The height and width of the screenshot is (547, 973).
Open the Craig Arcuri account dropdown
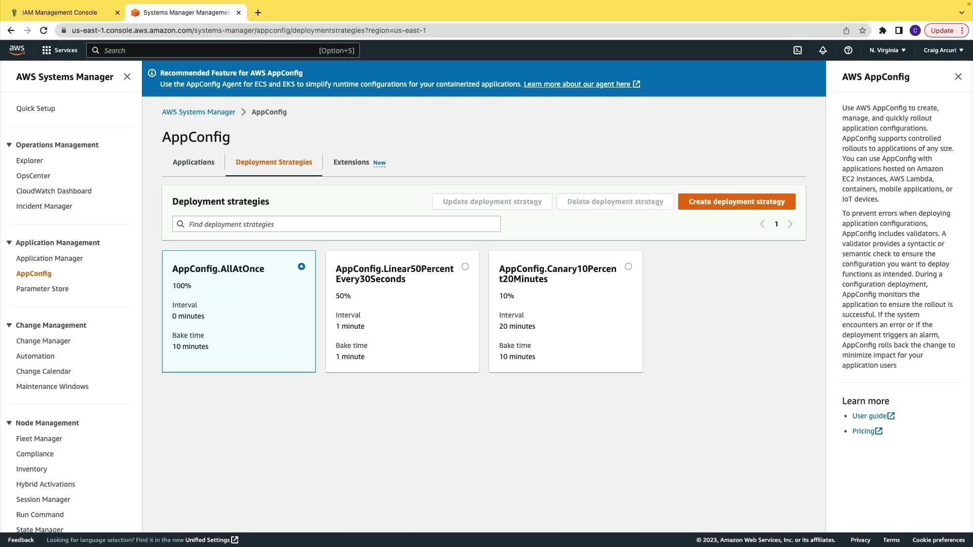point(943,50)
